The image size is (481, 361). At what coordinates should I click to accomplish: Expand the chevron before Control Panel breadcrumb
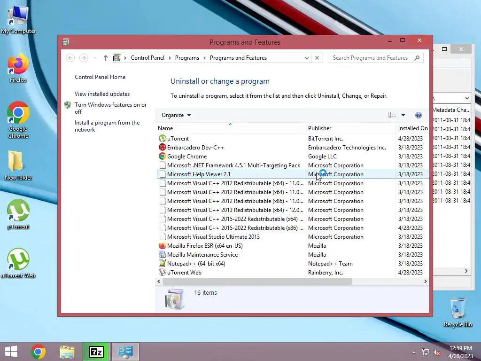click(x=125, y=58)
